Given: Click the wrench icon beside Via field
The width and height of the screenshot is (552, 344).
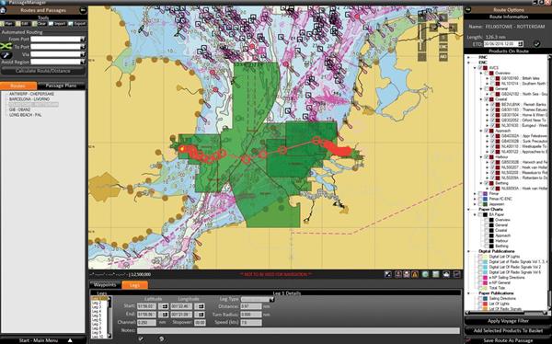Looking at the screenshot, I should pos(6,55).
